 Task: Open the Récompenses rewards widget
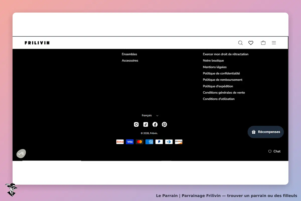click(266, 132)
